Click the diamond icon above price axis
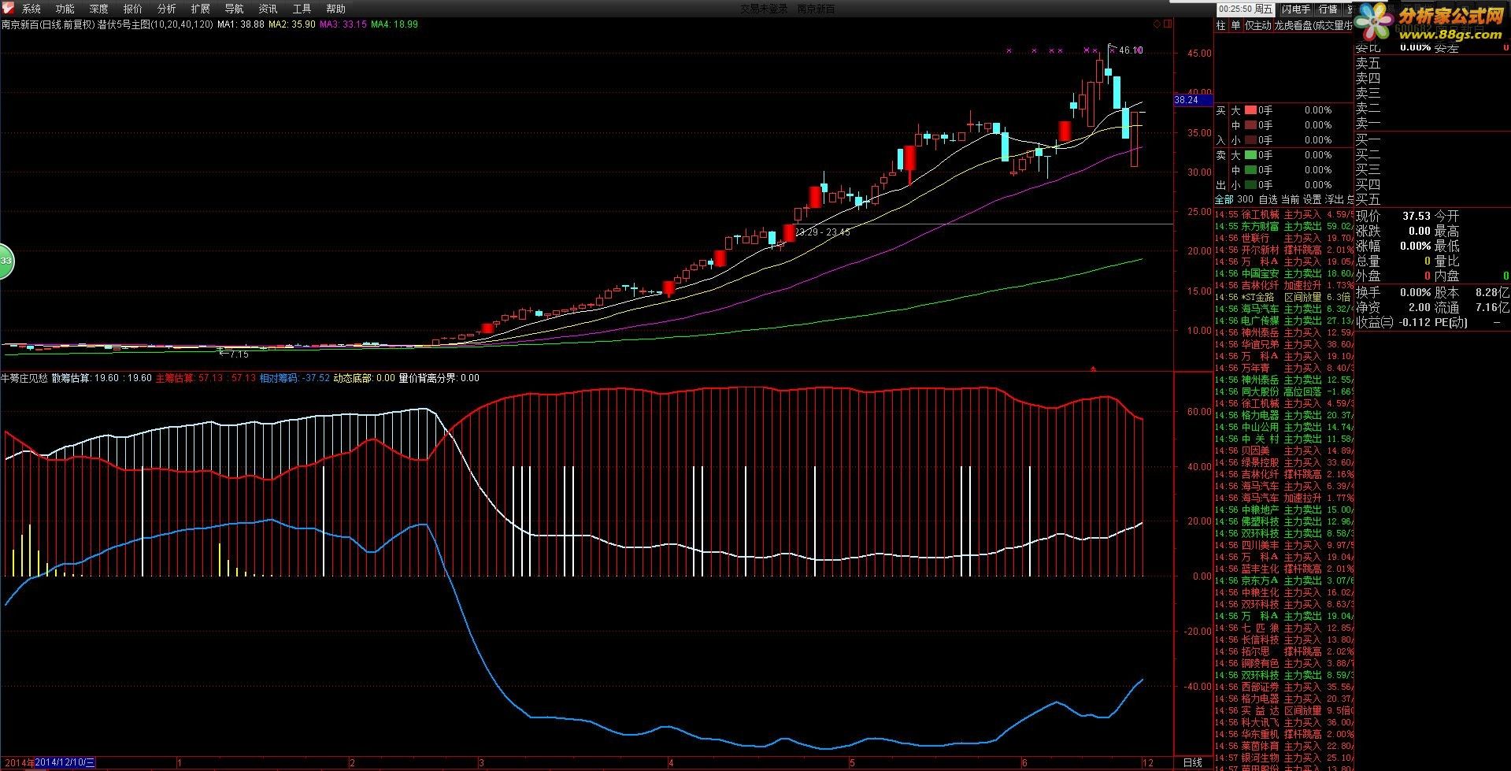The height and width of the screenshot is (771, 1511). click(x=1157, y=24)
